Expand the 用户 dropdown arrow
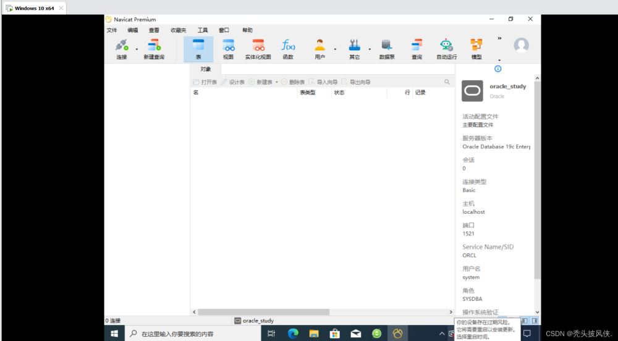Screen dimensions: 618x341 click(335, 49)
